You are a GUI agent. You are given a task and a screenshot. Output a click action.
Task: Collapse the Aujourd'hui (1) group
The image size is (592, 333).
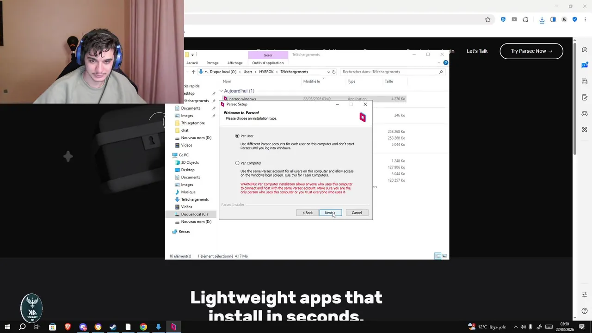(221, 91)
